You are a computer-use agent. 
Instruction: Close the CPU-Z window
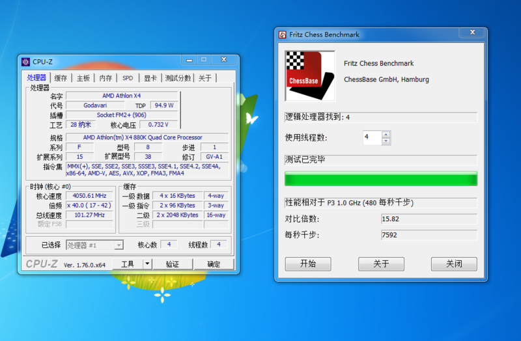pyautogui.click(x=224, y=59)
